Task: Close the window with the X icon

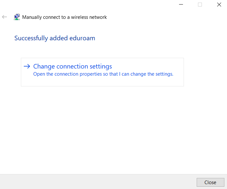Action: (x=219, y=5)
